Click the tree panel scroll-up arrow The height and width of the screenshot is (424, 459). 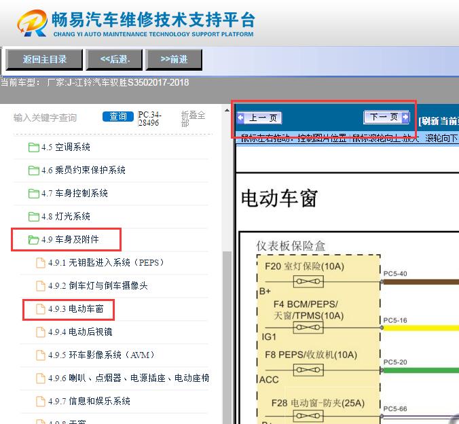[x=227, y=111]
